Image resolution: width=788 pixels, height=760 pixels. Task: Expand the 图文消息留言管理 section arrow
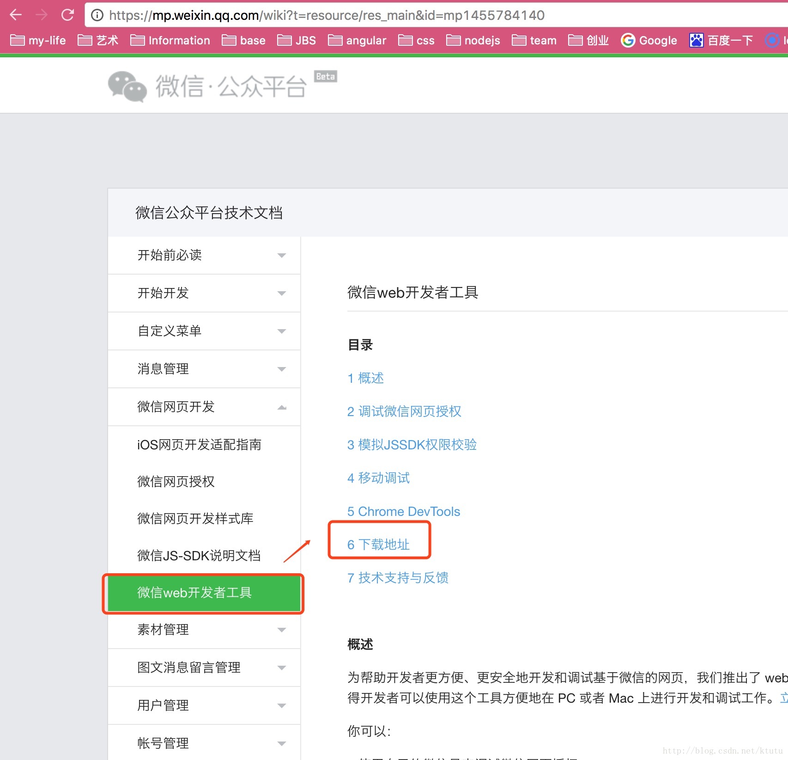tap(282, 668)
